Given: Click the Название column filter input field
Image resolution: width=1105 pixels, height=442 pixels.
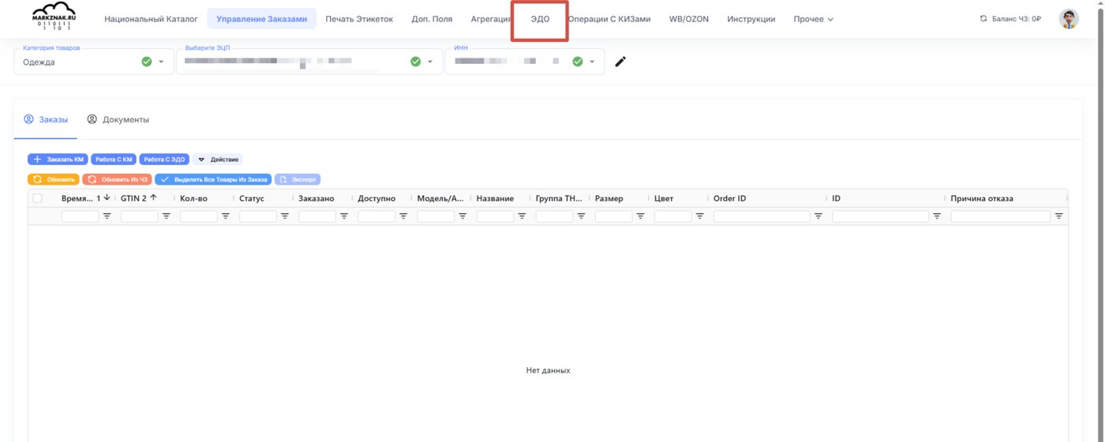Looking at the screenshot, I should pos(495,216).
